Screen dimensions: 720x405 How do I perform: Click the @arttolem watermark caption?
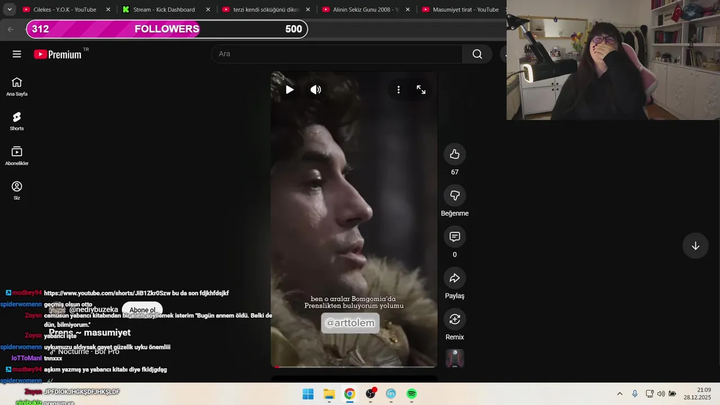pyautogui.click(x=350, y=323)
